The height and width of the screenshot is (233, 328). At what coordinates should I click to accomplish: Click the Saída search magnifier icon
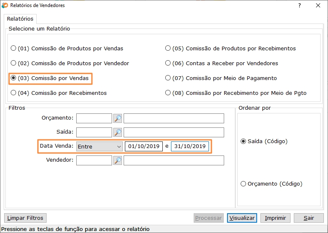(x=117, y=132)
